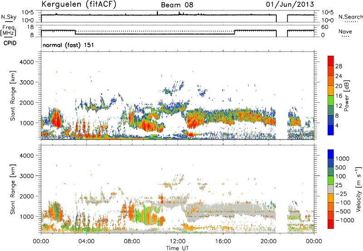Click the '-500' Velocity colorbar value
Viewport: 363px width, 251px height.
[x=343, y=212]
